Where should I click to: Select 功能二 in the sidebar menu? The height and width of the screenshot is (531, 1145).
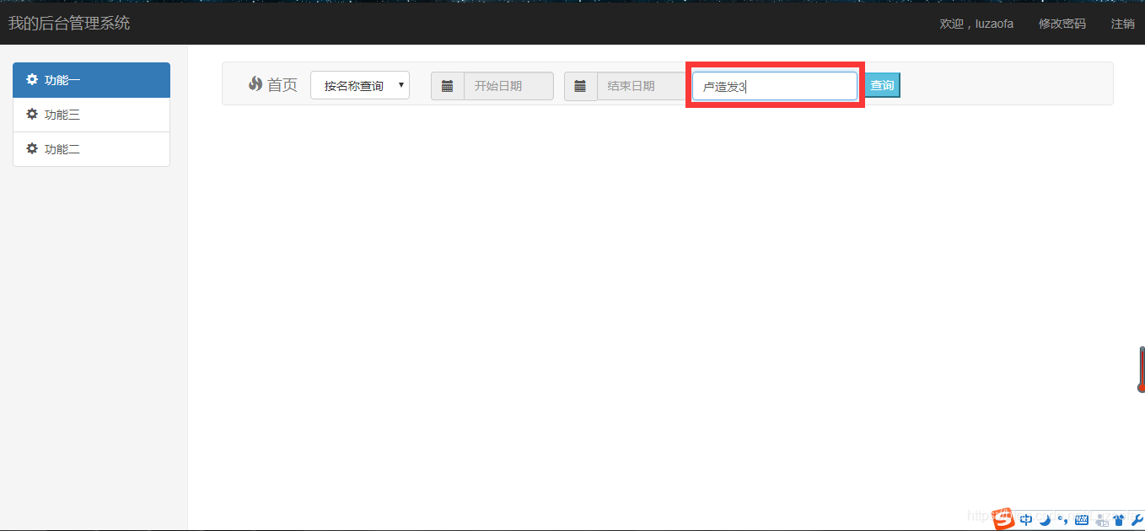91,149
